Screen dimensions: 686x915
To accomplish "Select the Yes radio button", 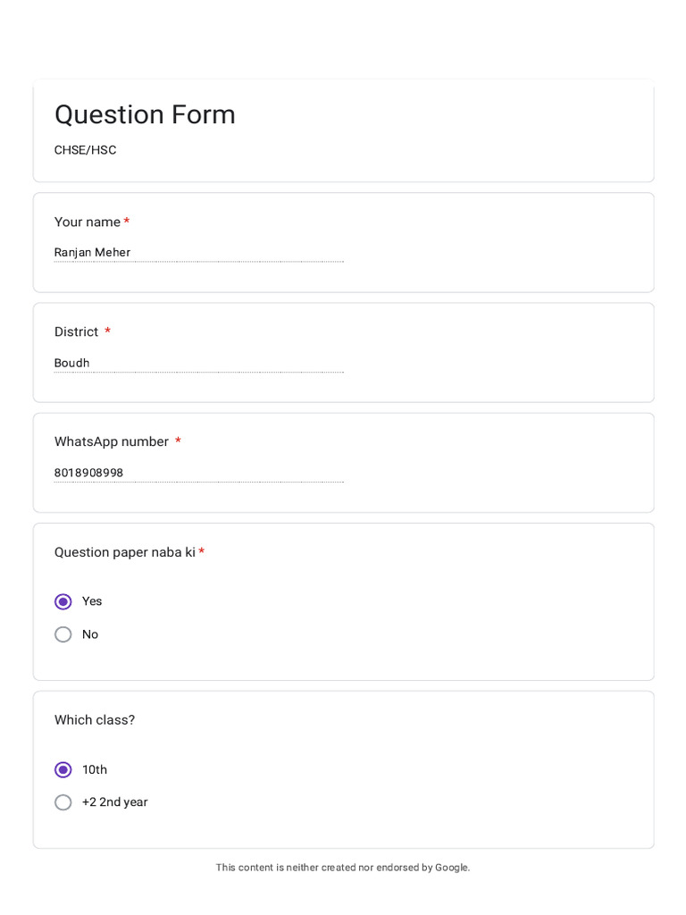I will [x=63, y=601].
